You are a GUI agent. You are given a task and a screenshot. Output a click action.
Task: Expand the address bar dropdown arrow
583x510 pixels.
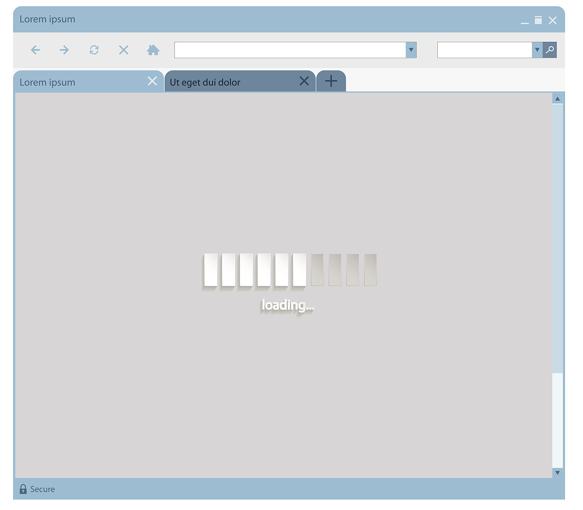[411, 50]
